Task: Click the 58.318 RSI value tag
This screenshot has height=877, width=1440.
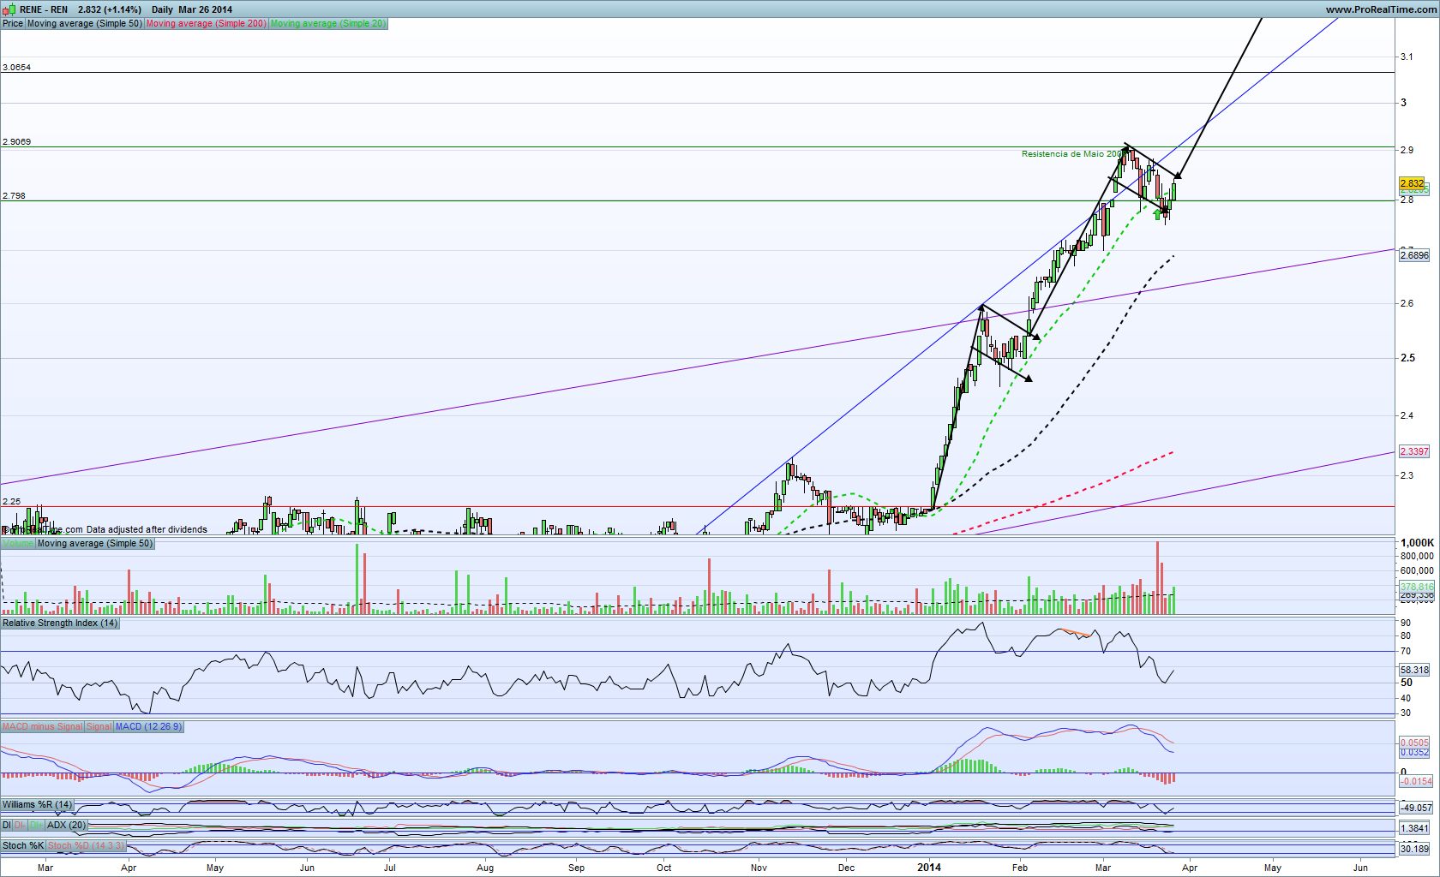Action: [1414, 670]
